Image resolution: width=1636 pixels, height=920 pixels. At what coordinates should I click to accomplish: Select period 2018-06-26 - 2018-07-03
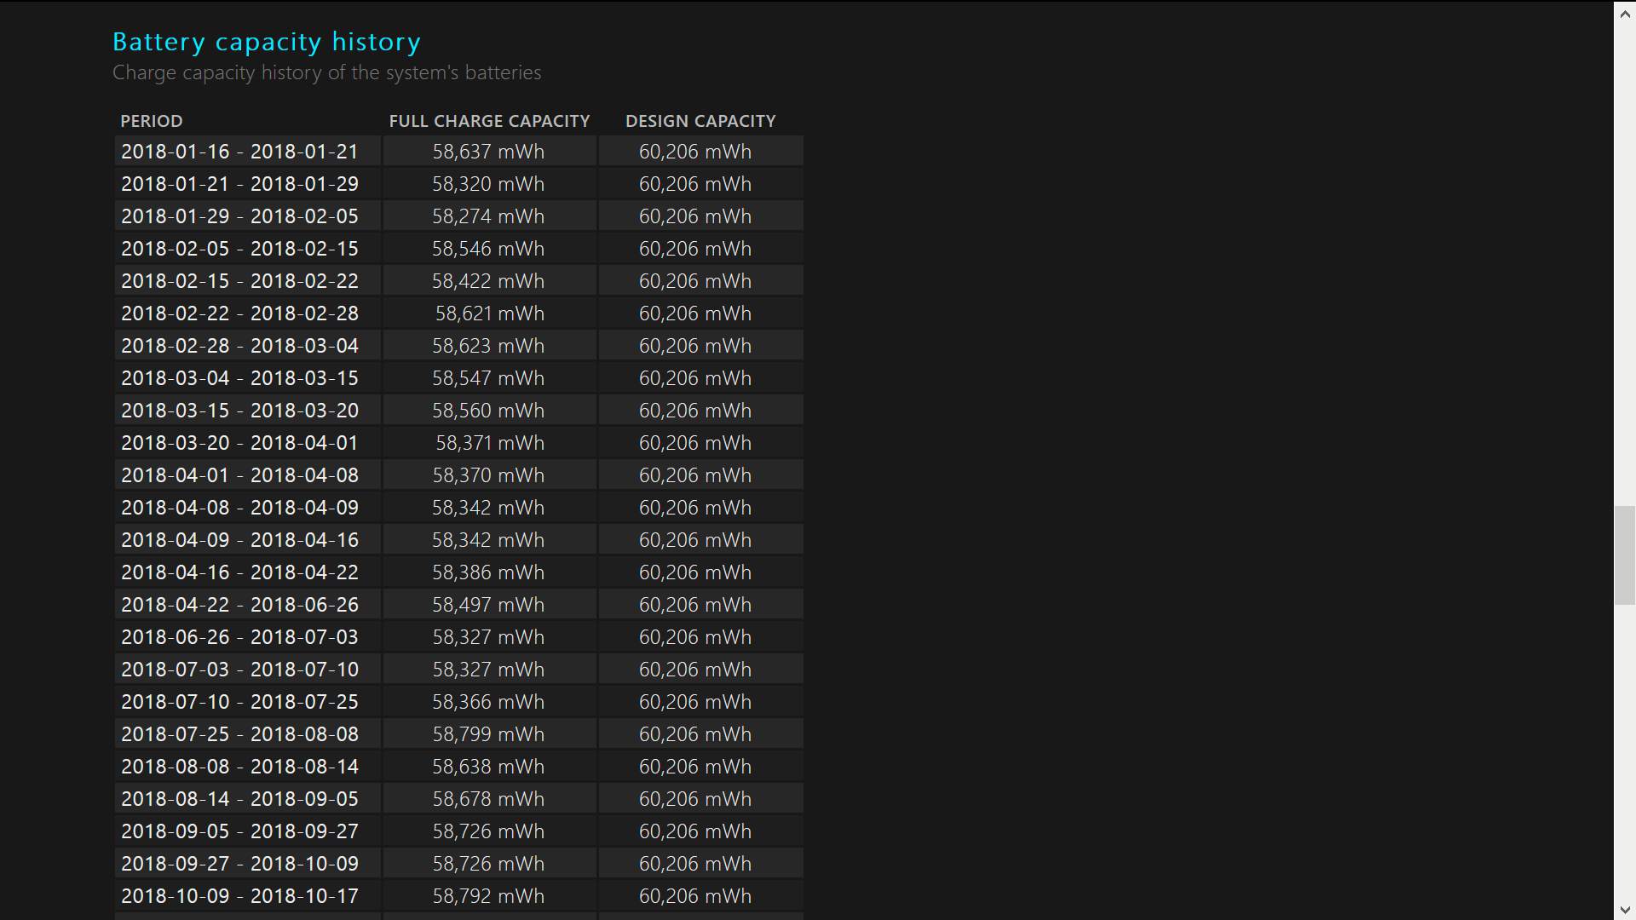239,637
